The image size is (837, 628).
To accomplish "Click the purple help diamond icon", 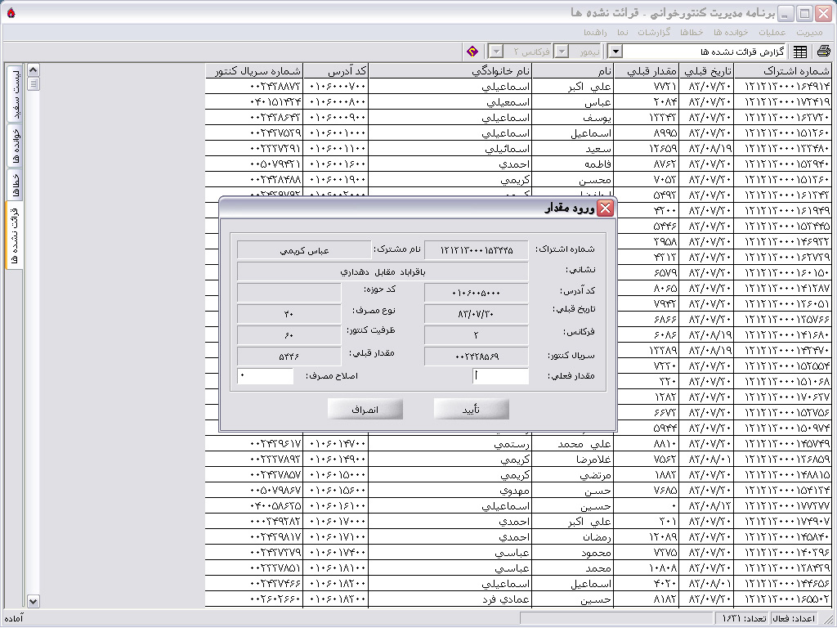I will point(472,52).
